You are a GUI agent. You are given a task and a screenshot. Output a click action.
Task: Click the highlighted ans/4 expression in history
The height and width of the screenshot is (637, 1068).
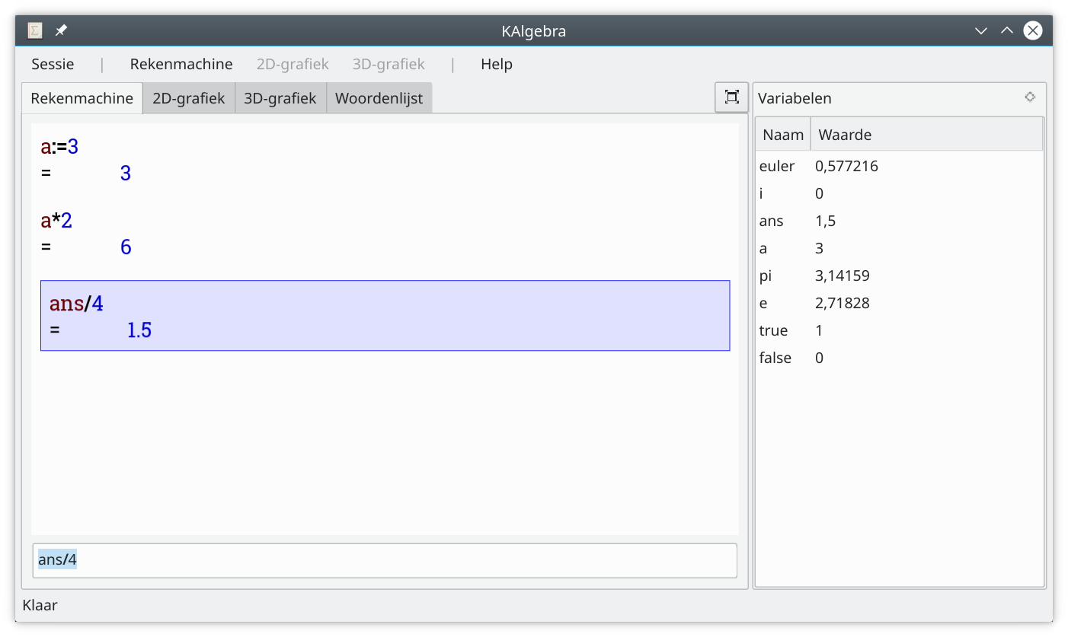pos(76,304)
